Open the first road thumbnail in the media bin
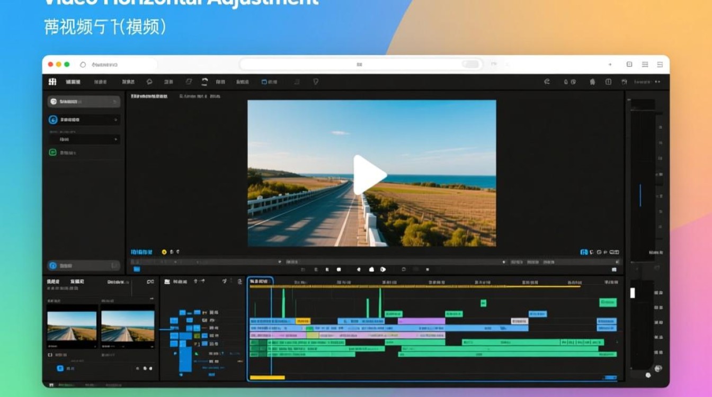This screenshot has width=712, height=397. (72, 326)
